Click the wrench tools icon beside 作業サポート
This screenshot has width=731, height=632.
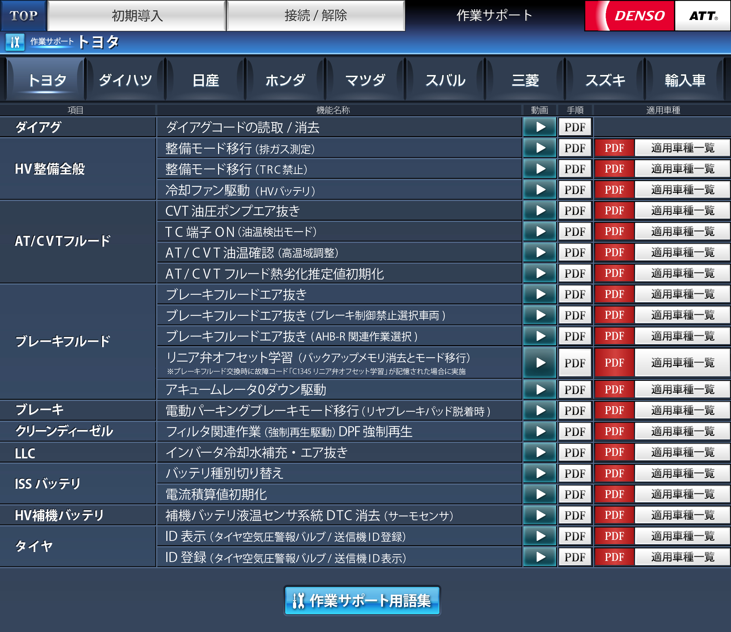coord(15,42)
